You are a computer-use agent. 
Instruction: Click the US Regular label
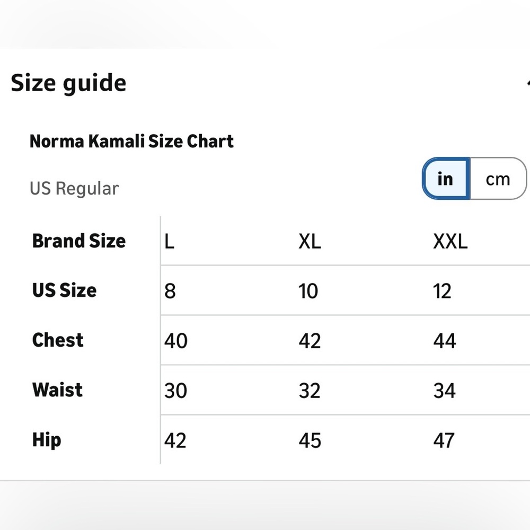(x=74, y=188)
